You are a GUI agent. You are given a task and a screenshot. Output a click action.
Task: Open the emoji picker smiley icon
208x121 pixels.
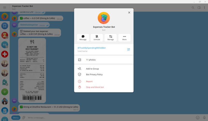pyautogui.click(x=197, y=118)
